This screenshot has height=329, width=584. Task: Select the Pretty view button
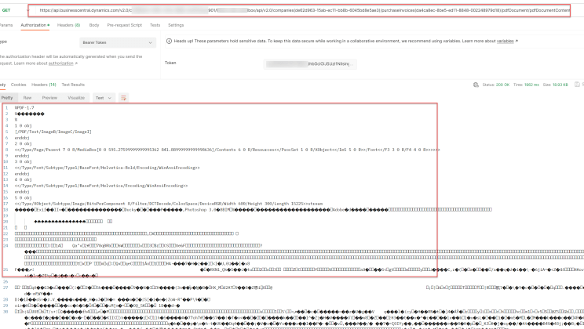pyautogui.click(x=7, y=98)
